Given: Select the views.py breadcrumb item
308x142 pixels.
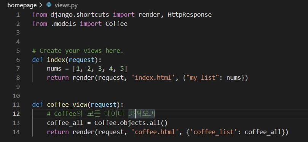Looking at the screenshot, I should (66, 5).
